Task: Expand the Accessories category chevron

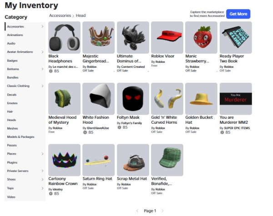Action: pyautogui.click(x=42, y=26)
